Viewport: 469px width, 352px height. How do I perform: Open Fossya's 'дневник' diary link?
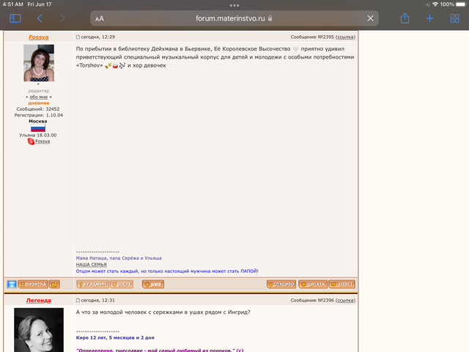click(39, 103)
